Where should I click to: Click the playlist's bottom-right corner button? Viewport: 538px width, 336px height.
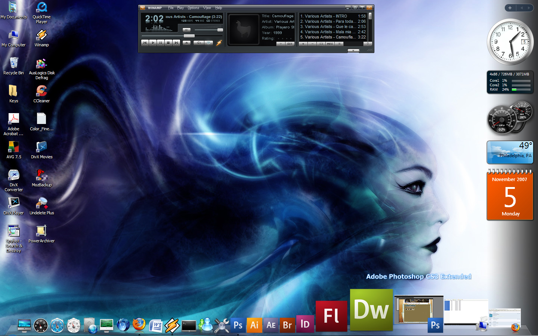pos(368,44)
